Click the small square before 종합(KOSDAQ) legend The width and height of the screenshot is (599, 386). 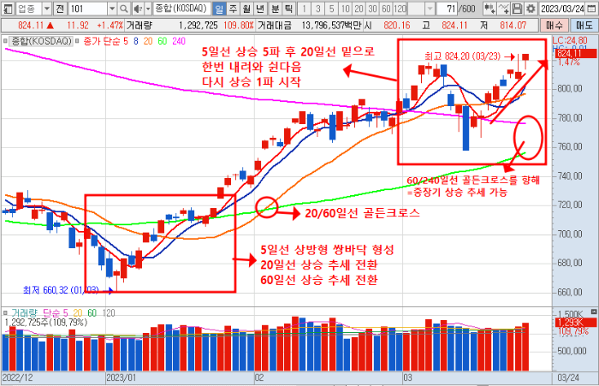tap(5, 41)
